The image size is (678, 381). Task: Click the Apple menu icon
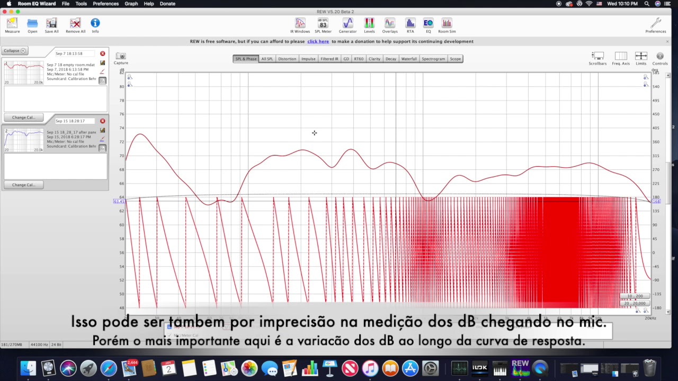(8, 4)
